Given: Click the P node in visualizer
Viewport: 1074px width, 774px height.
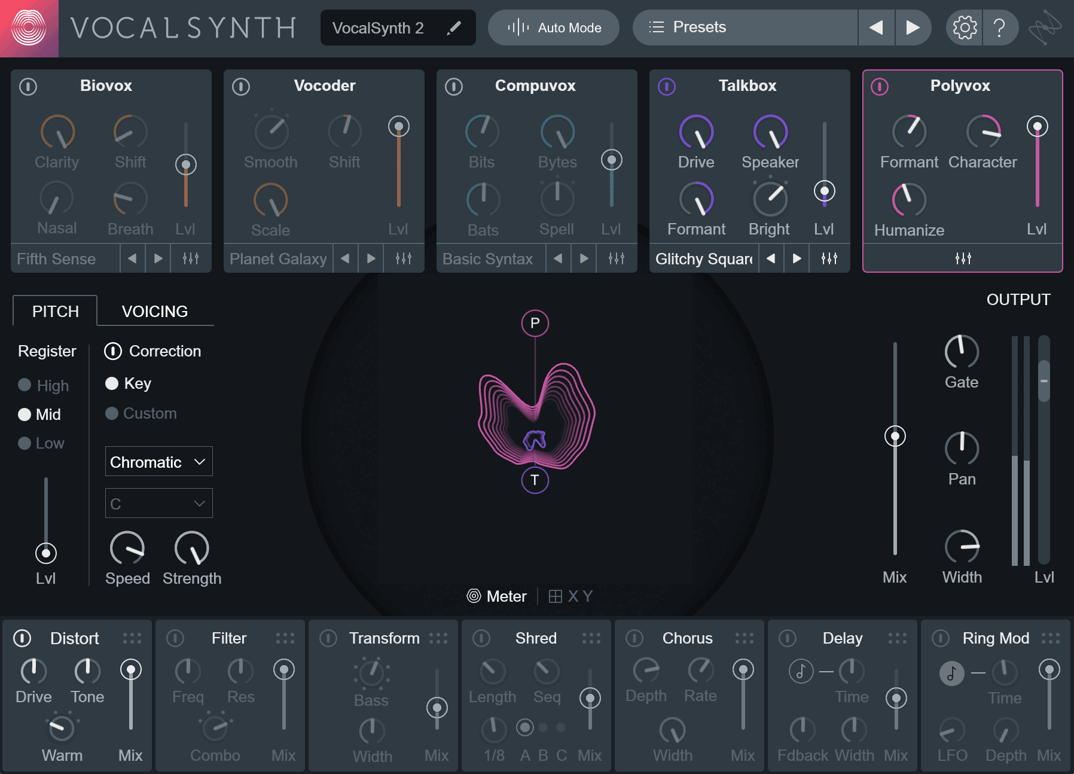Looking at the screenshot, I should (x=535, y=324).
